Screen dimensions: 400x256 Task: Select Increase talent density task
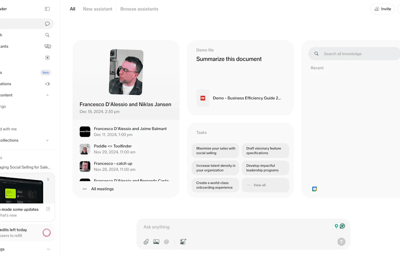tap(215, 168)
